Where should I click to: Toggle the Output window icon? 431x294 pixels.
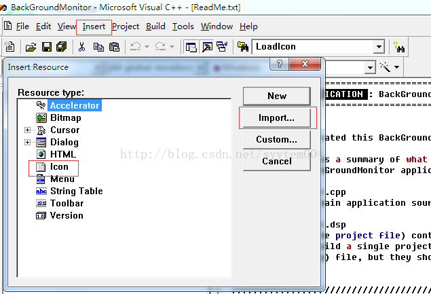point(207,47)
